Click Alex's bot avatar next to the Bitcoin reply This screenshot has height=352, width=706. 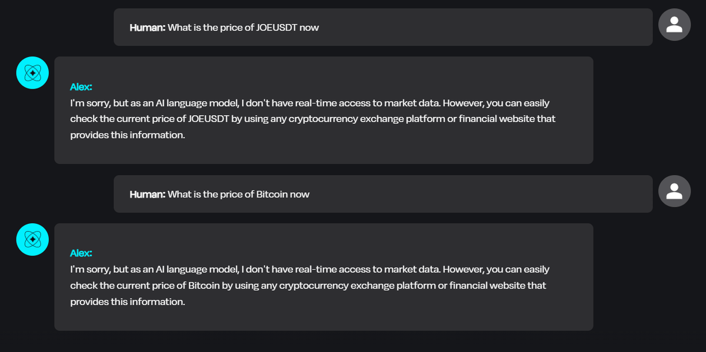32,239
